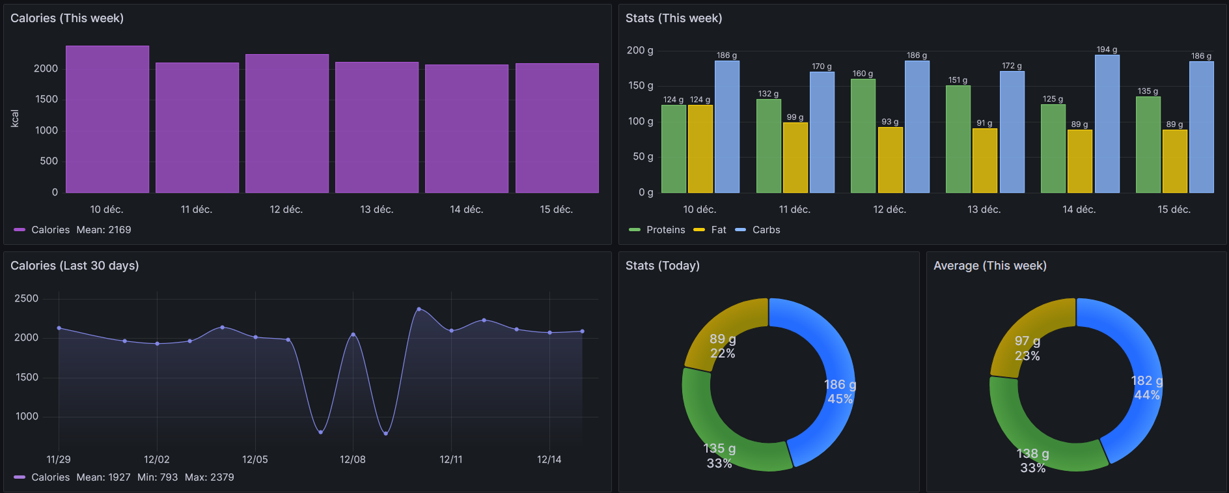Open the Calories (This week) panel title
Image resolution: width=1229 pixels, height=493 pixels.
(x=67, y=18)
